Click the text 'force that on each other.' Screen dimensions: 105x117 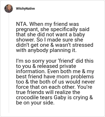[46, 87]
